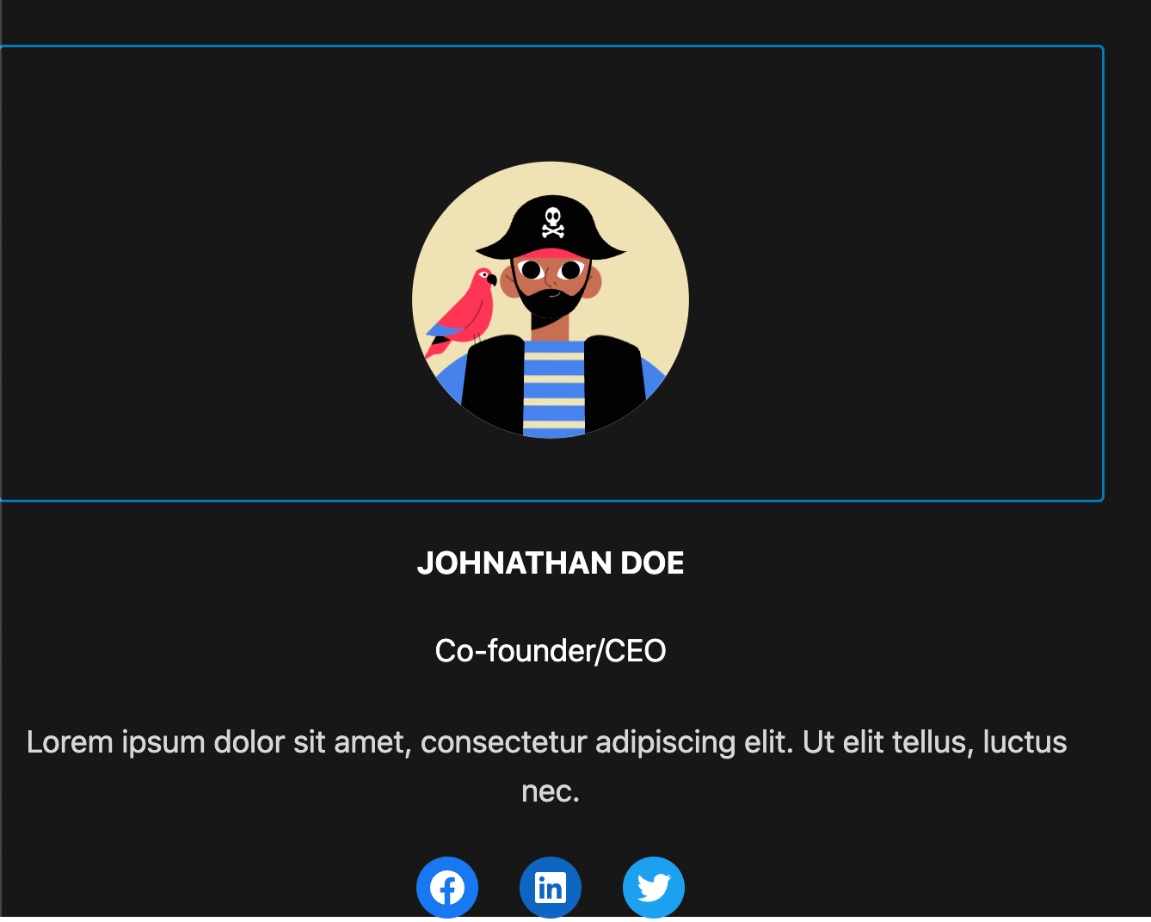1151x922 pixels.
Task: Open the LinkedIn social icon
Action: coord(551,888)
